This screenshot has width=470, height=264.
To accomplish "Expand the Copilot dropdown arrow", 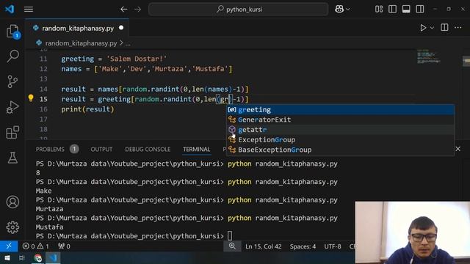I will tap(348, 10).
